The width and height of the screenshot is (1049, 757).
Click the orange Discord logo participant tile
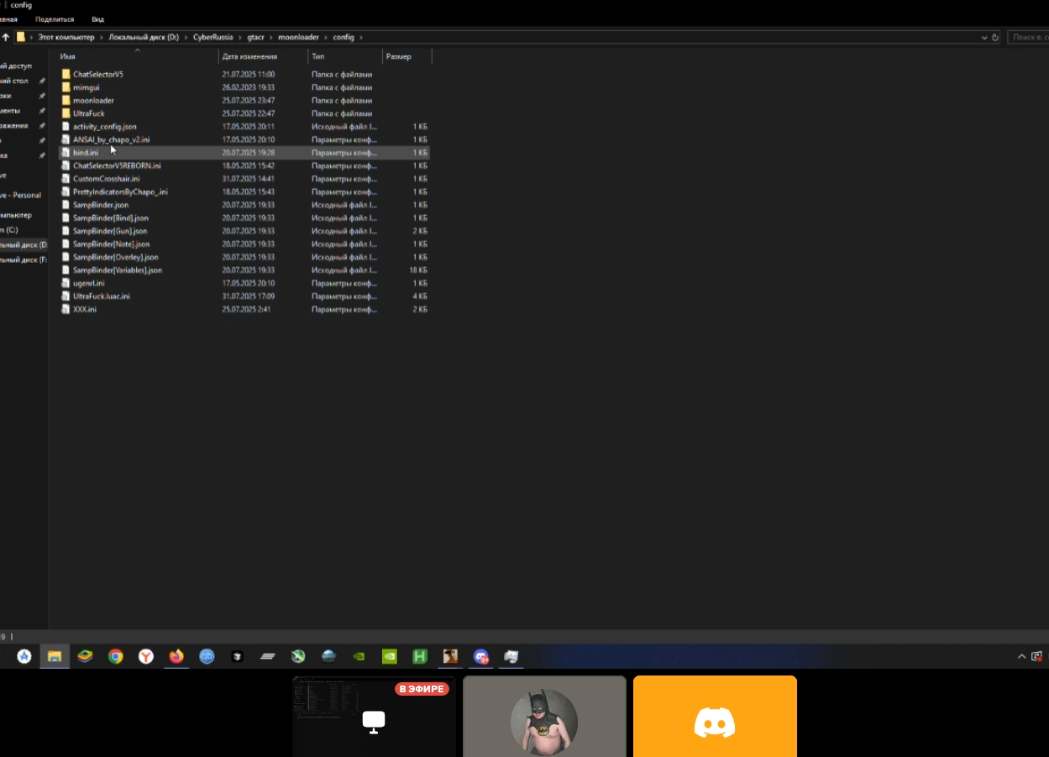(715, 717)
